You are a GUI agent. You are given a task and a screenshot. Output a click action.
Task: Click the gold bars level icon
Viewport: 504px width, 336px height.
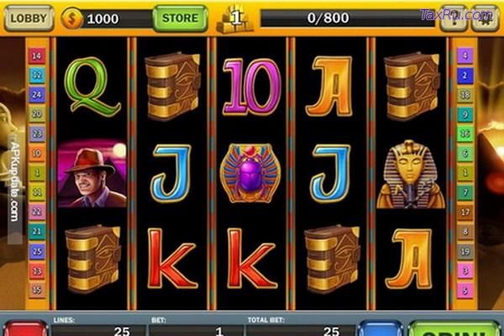pos(235,19)
